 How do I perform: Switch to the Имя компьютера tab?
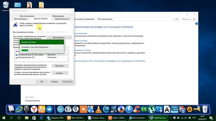tap(27, 16)
